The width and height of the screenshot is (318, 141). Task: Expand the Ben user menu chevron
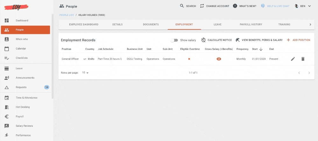309,6
